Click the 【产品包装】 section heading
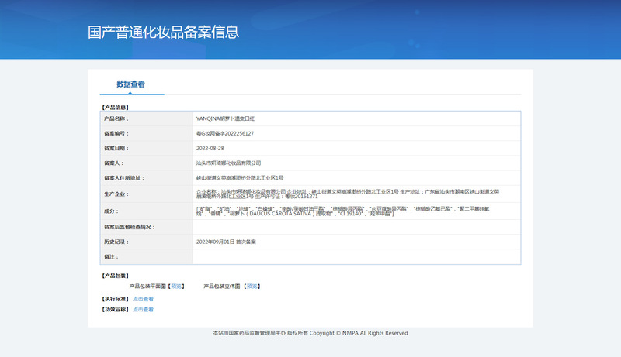Viewport: 621px width, 357px height. coord(115,276)
